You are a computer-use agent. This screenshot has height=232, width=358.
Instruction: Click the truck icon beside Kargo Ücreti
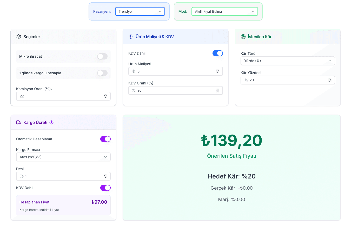click(x=19, y=122)
